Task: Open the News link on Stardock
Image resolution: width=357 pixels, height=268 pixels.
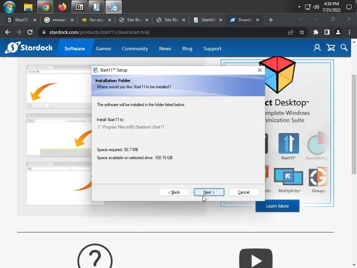Action: [165, 48]
